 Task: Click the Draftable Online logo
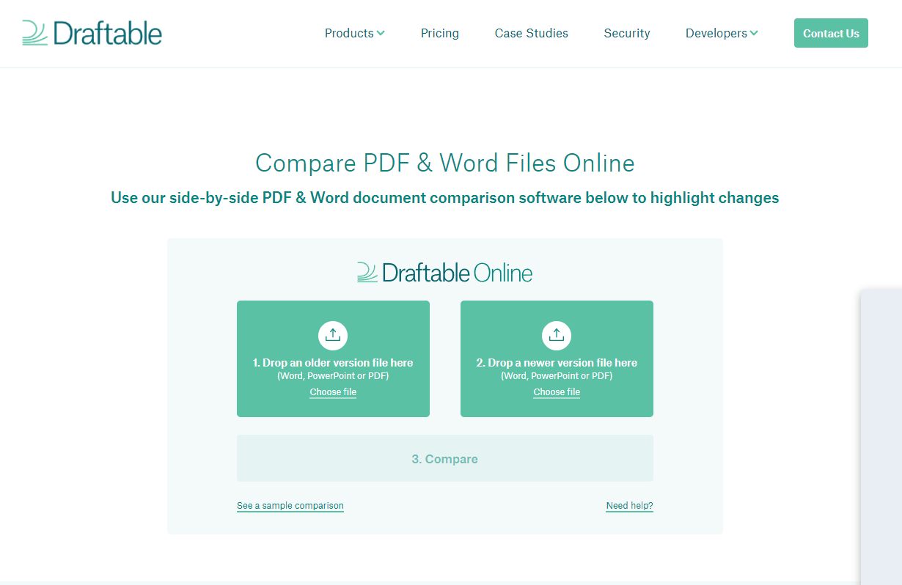tap(444, 273)
